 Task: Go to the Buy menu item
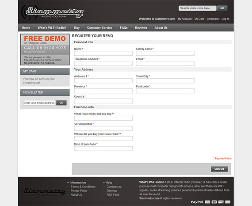point(77,28)
